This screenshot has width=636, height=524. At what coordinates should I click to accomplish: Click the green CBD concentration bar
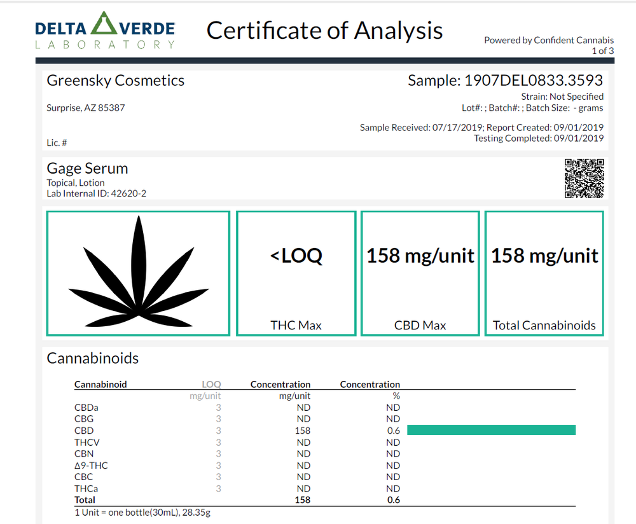491,430
